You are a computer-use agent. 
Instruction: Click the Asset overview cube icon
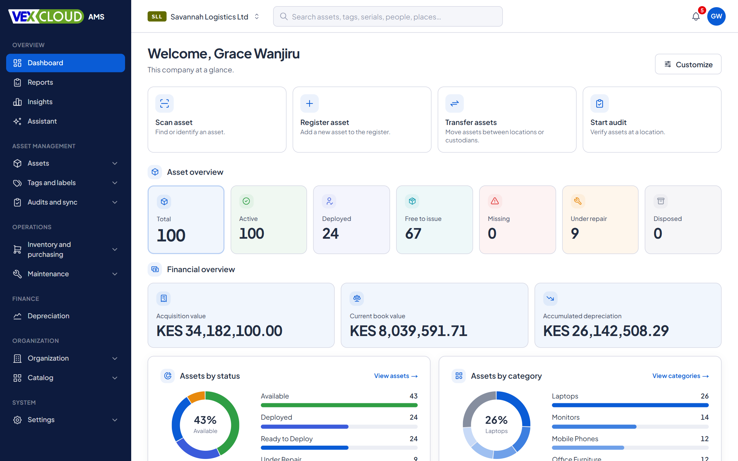point(155,172)
